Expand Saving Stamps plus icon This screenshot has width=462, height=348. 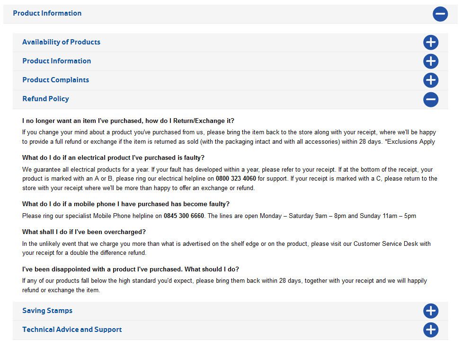pos(431,311)
